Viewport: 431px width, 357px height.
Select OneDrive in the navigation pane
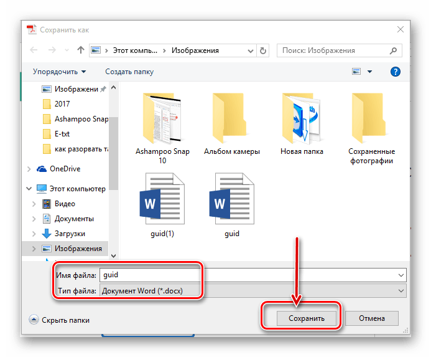[x=58, y=169]
